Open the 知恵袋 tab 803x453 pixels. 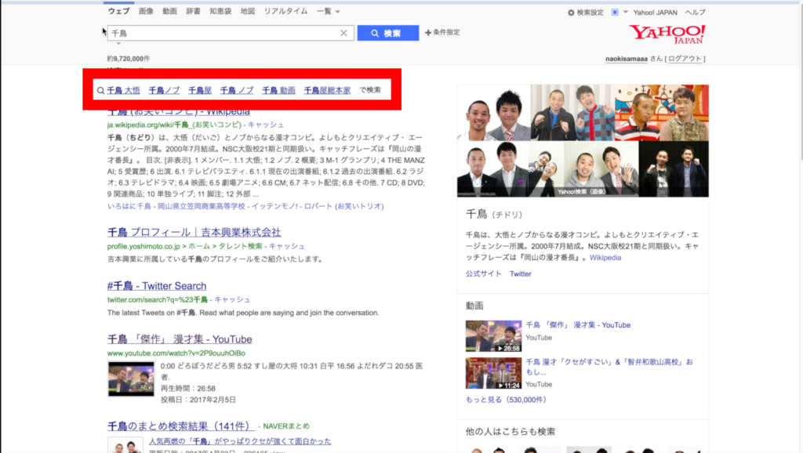pyautogui.click(x=220, y=11)
